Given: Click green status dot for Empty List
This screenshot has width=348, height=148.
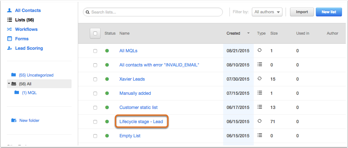Looking at the screenshot, I should coord(107,136).
